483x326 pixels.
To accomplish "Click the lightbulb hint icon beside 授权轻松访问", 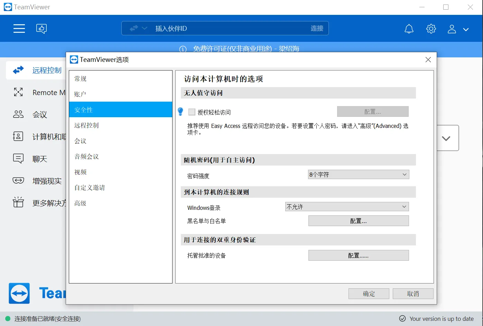I will pyautogui.click(x=180, y=112).
